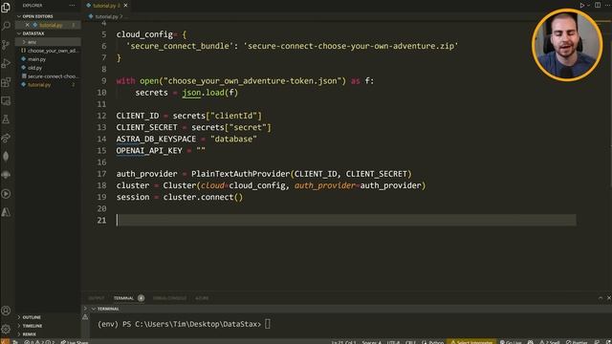The image size is (612, 344).
Task: Open the Extensions view icon
Action: tap(6, 82)
